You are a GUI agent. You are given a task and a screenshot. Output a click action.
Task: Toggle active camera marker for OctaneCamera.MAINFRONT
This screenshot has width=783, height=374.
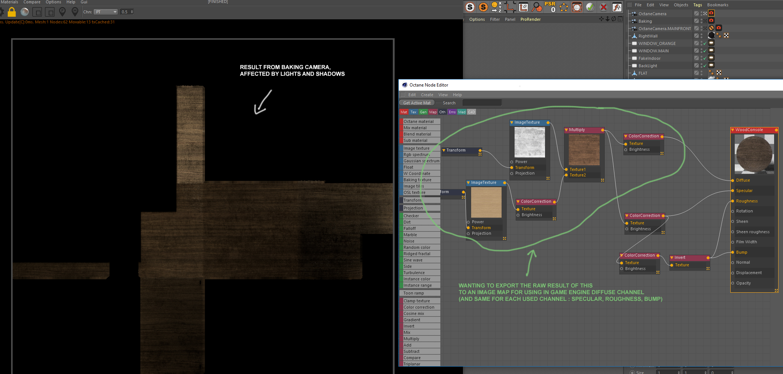[705, 28]
